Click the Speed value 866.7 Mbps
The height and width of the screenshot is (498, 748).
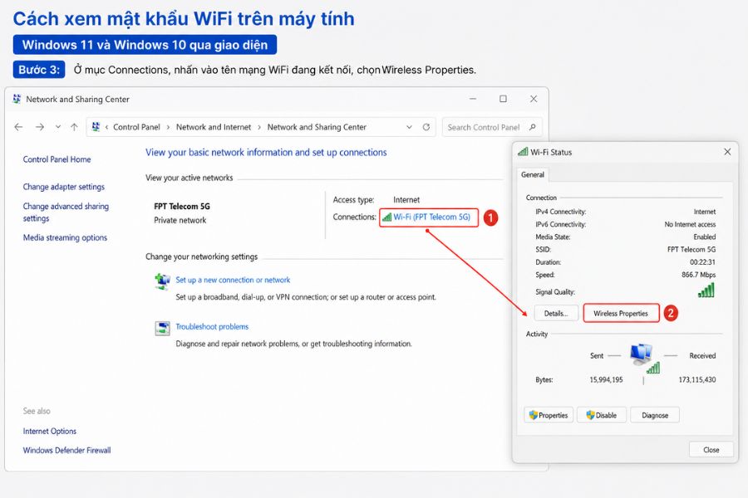coord(698,275)
